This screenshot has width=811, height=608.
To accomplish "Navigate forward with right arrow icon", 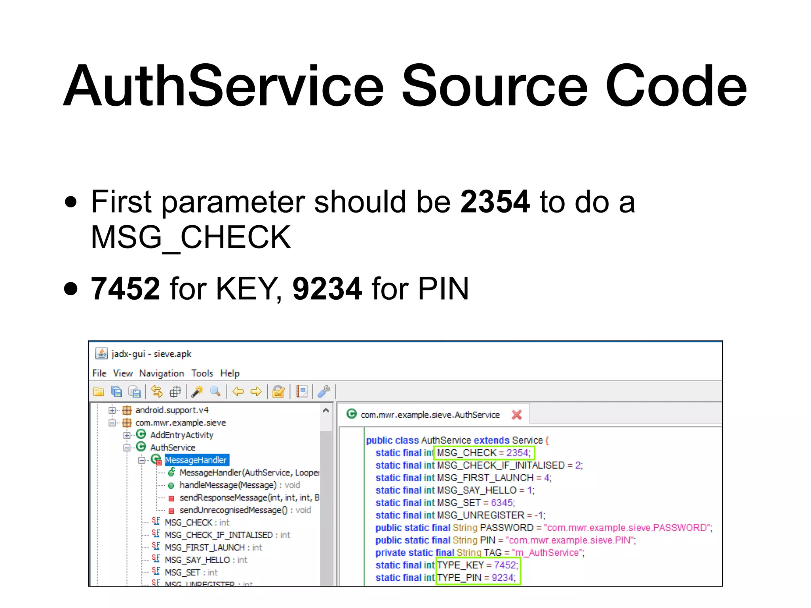I will [256, 392].
